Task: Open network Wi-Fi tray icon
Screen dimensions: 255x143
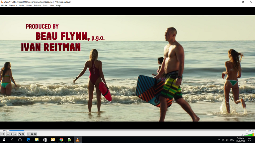Action: pyautogui.click(x=223, y=140)
